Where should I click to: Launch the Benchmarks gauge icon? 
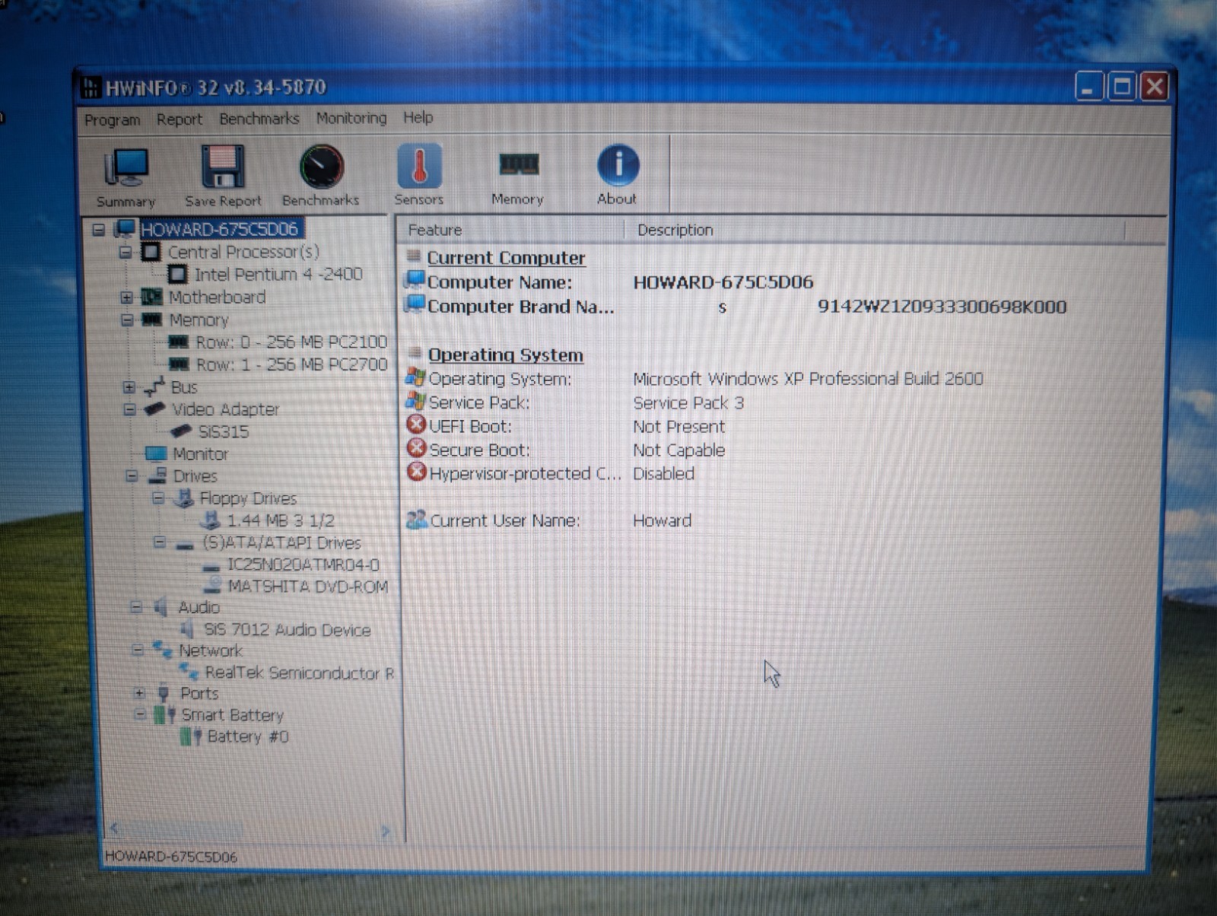(x=321, y=167)
